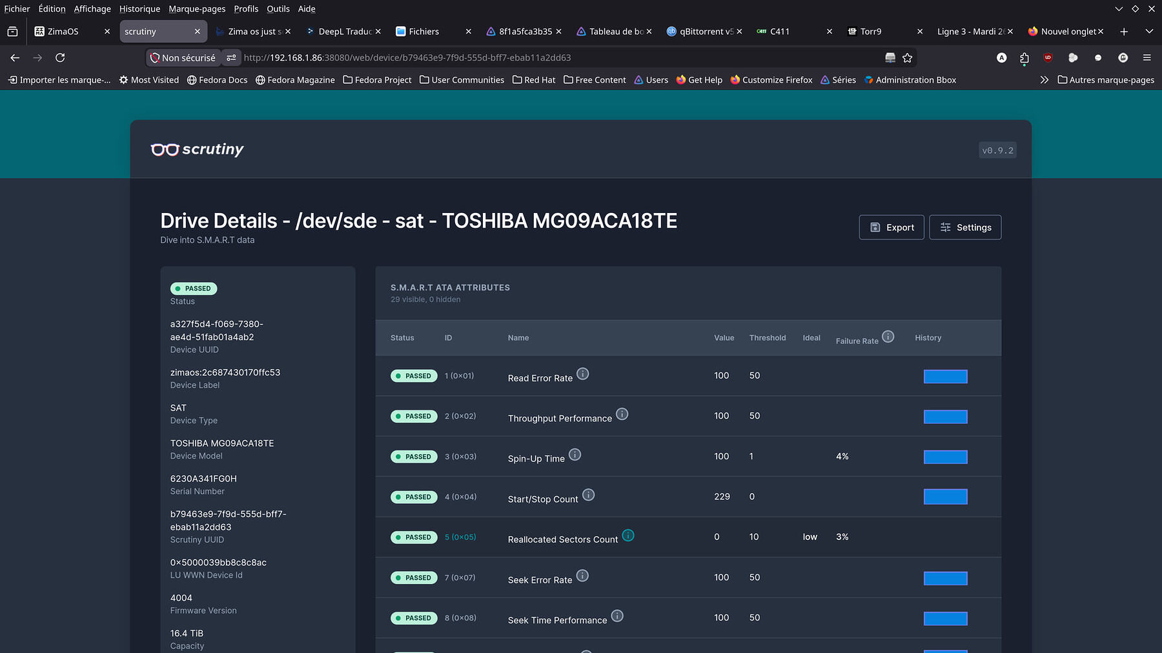The image size is (1162, 653).
Task: Click the v0.9.2 version badge
Action: (x=997, y=150)
